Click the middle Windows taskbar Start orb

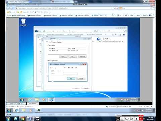(x=9, y=110)
